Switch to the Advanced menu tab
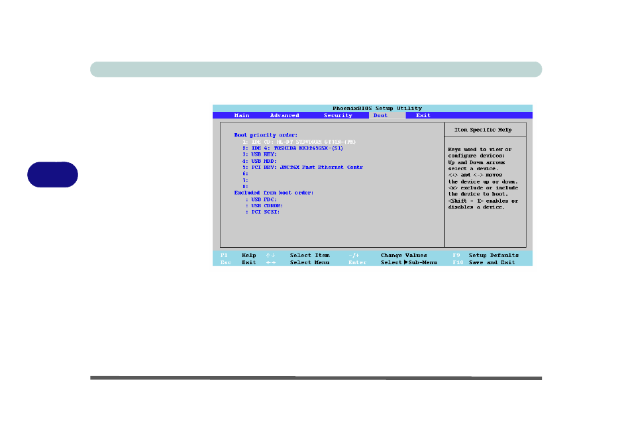 (x=285, y=116)
